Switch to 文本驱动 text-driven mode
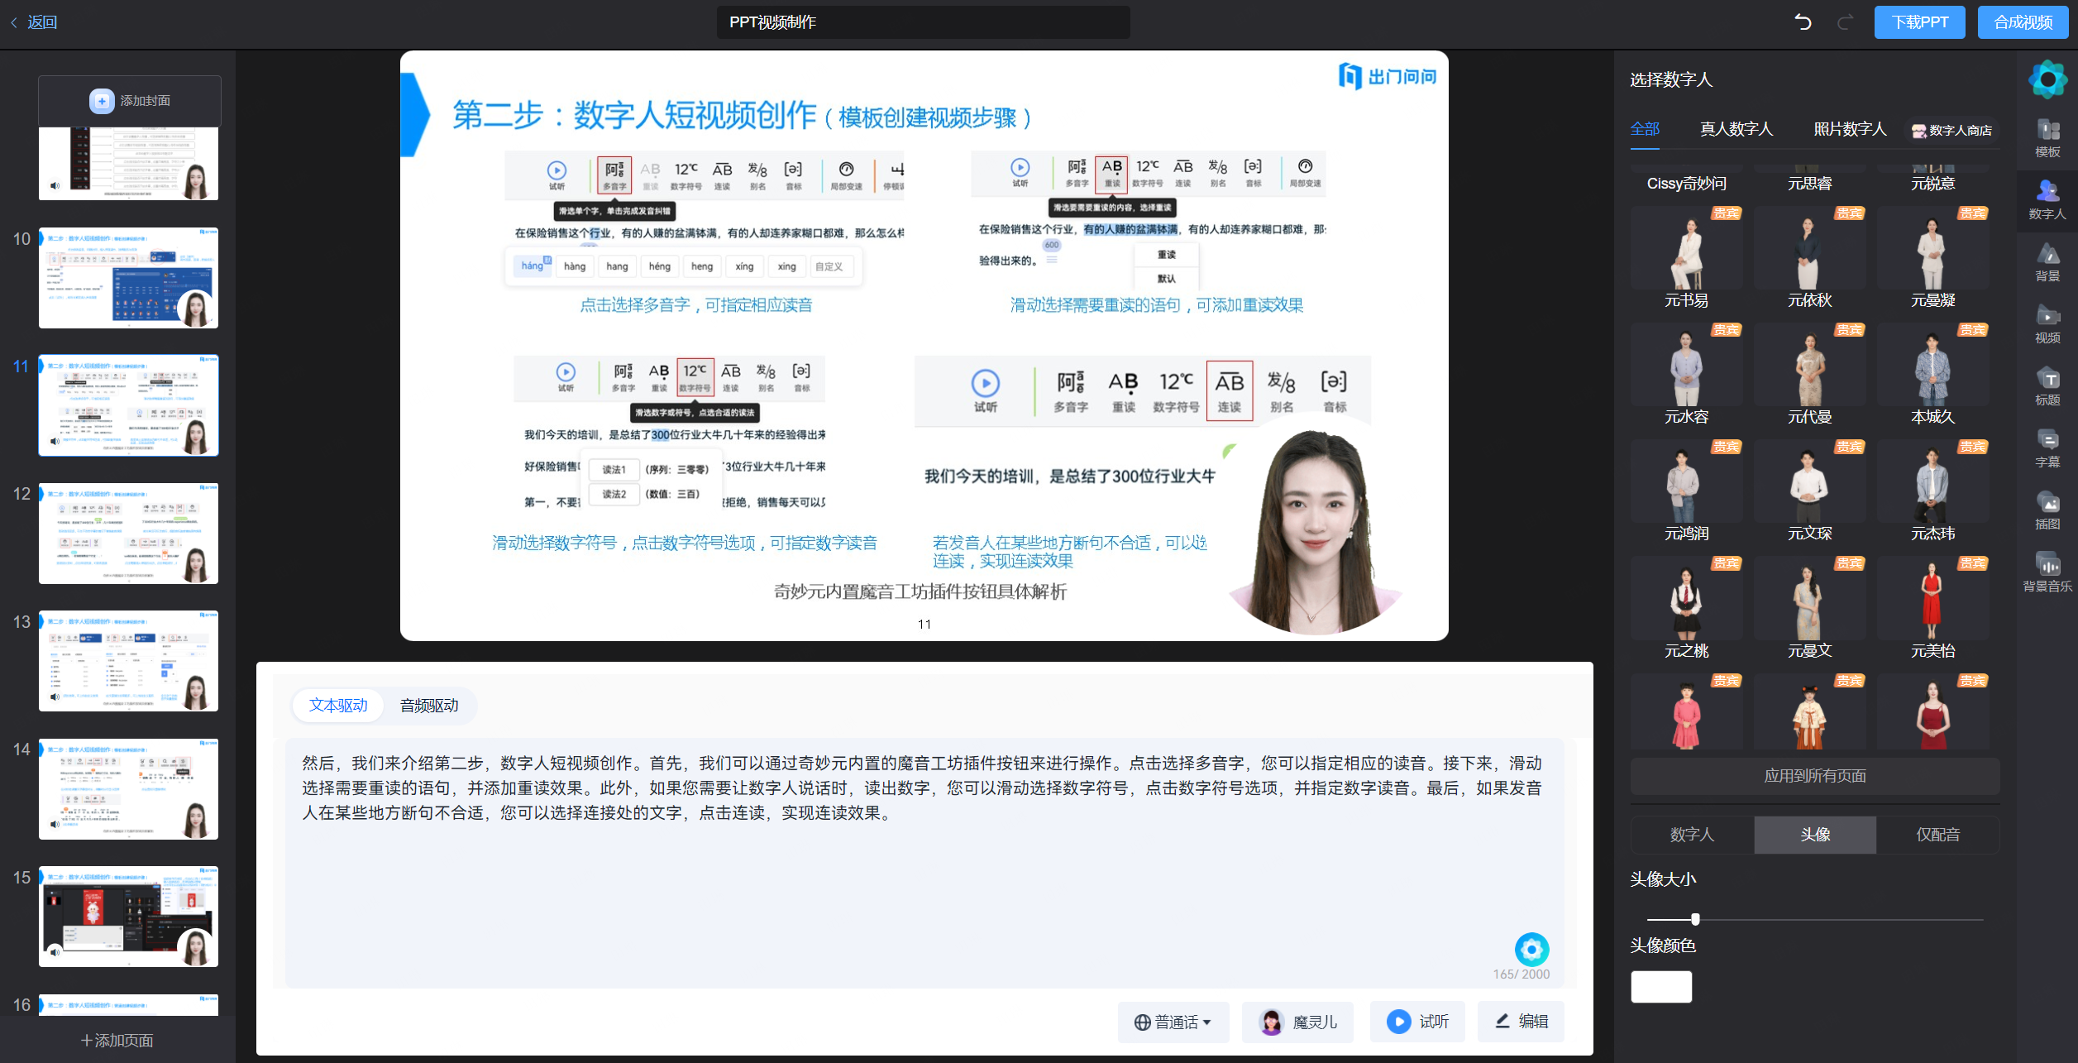2078x1063 pixels. [337, 706]
